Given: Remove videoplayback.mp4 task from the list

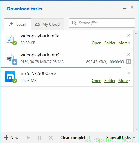Looking at the screenshot, I should click(x=129, y=54).
